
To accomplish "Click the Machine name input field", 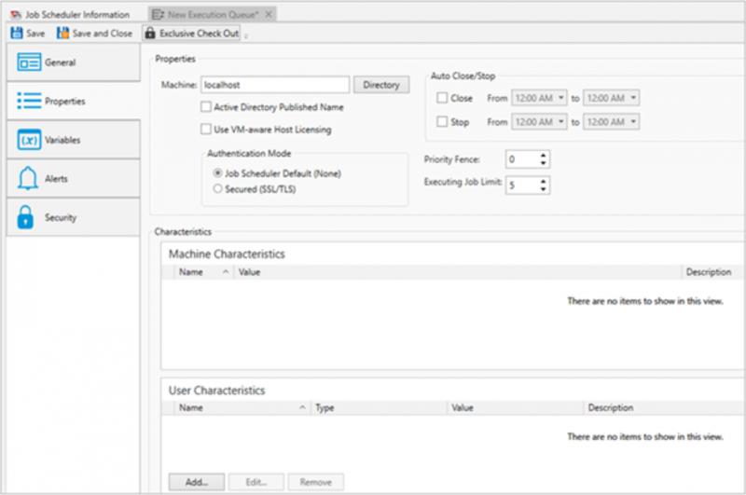I will [x=275, y=85].
